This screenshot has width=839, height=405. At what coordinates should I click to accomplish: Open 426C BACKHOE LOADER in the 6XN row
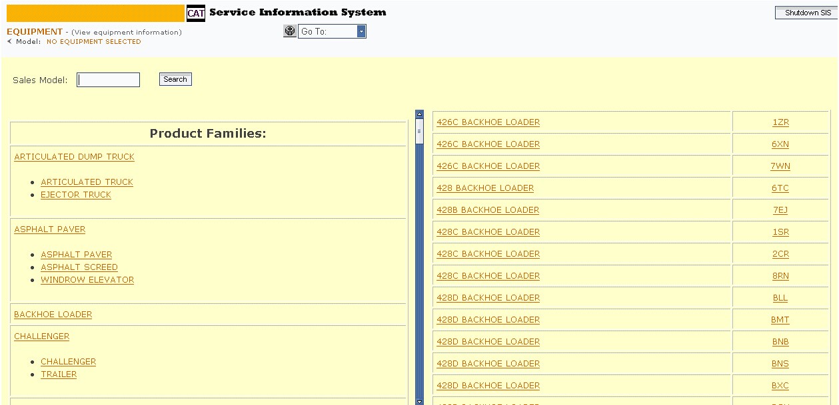488,144
